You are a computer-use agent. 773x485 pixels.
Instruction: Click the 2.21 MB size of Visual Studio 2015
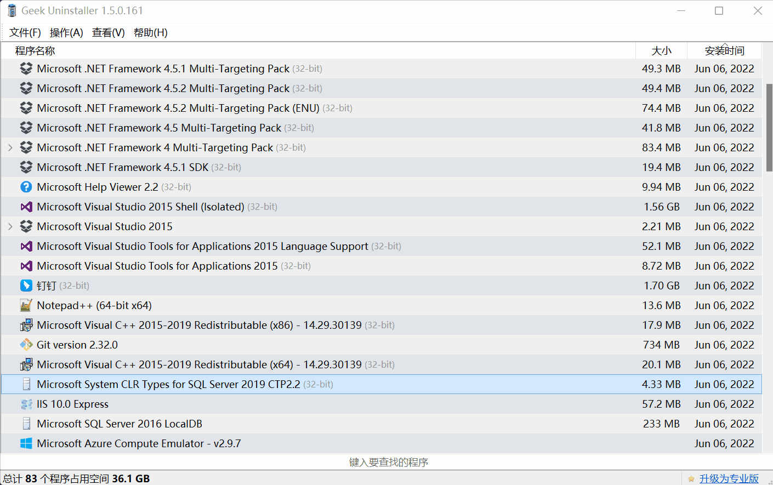pos(662,226)
